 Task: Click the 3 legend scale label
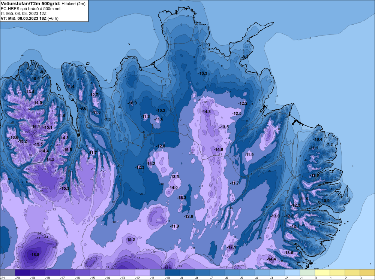(x=361, y=278)
